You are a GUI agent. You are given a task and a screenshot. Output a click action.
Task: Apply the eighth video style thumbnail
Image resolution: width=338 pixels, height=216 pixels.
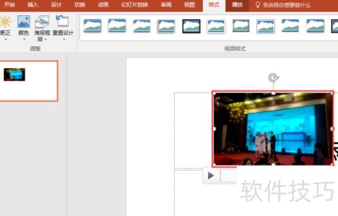pos(266,26)
